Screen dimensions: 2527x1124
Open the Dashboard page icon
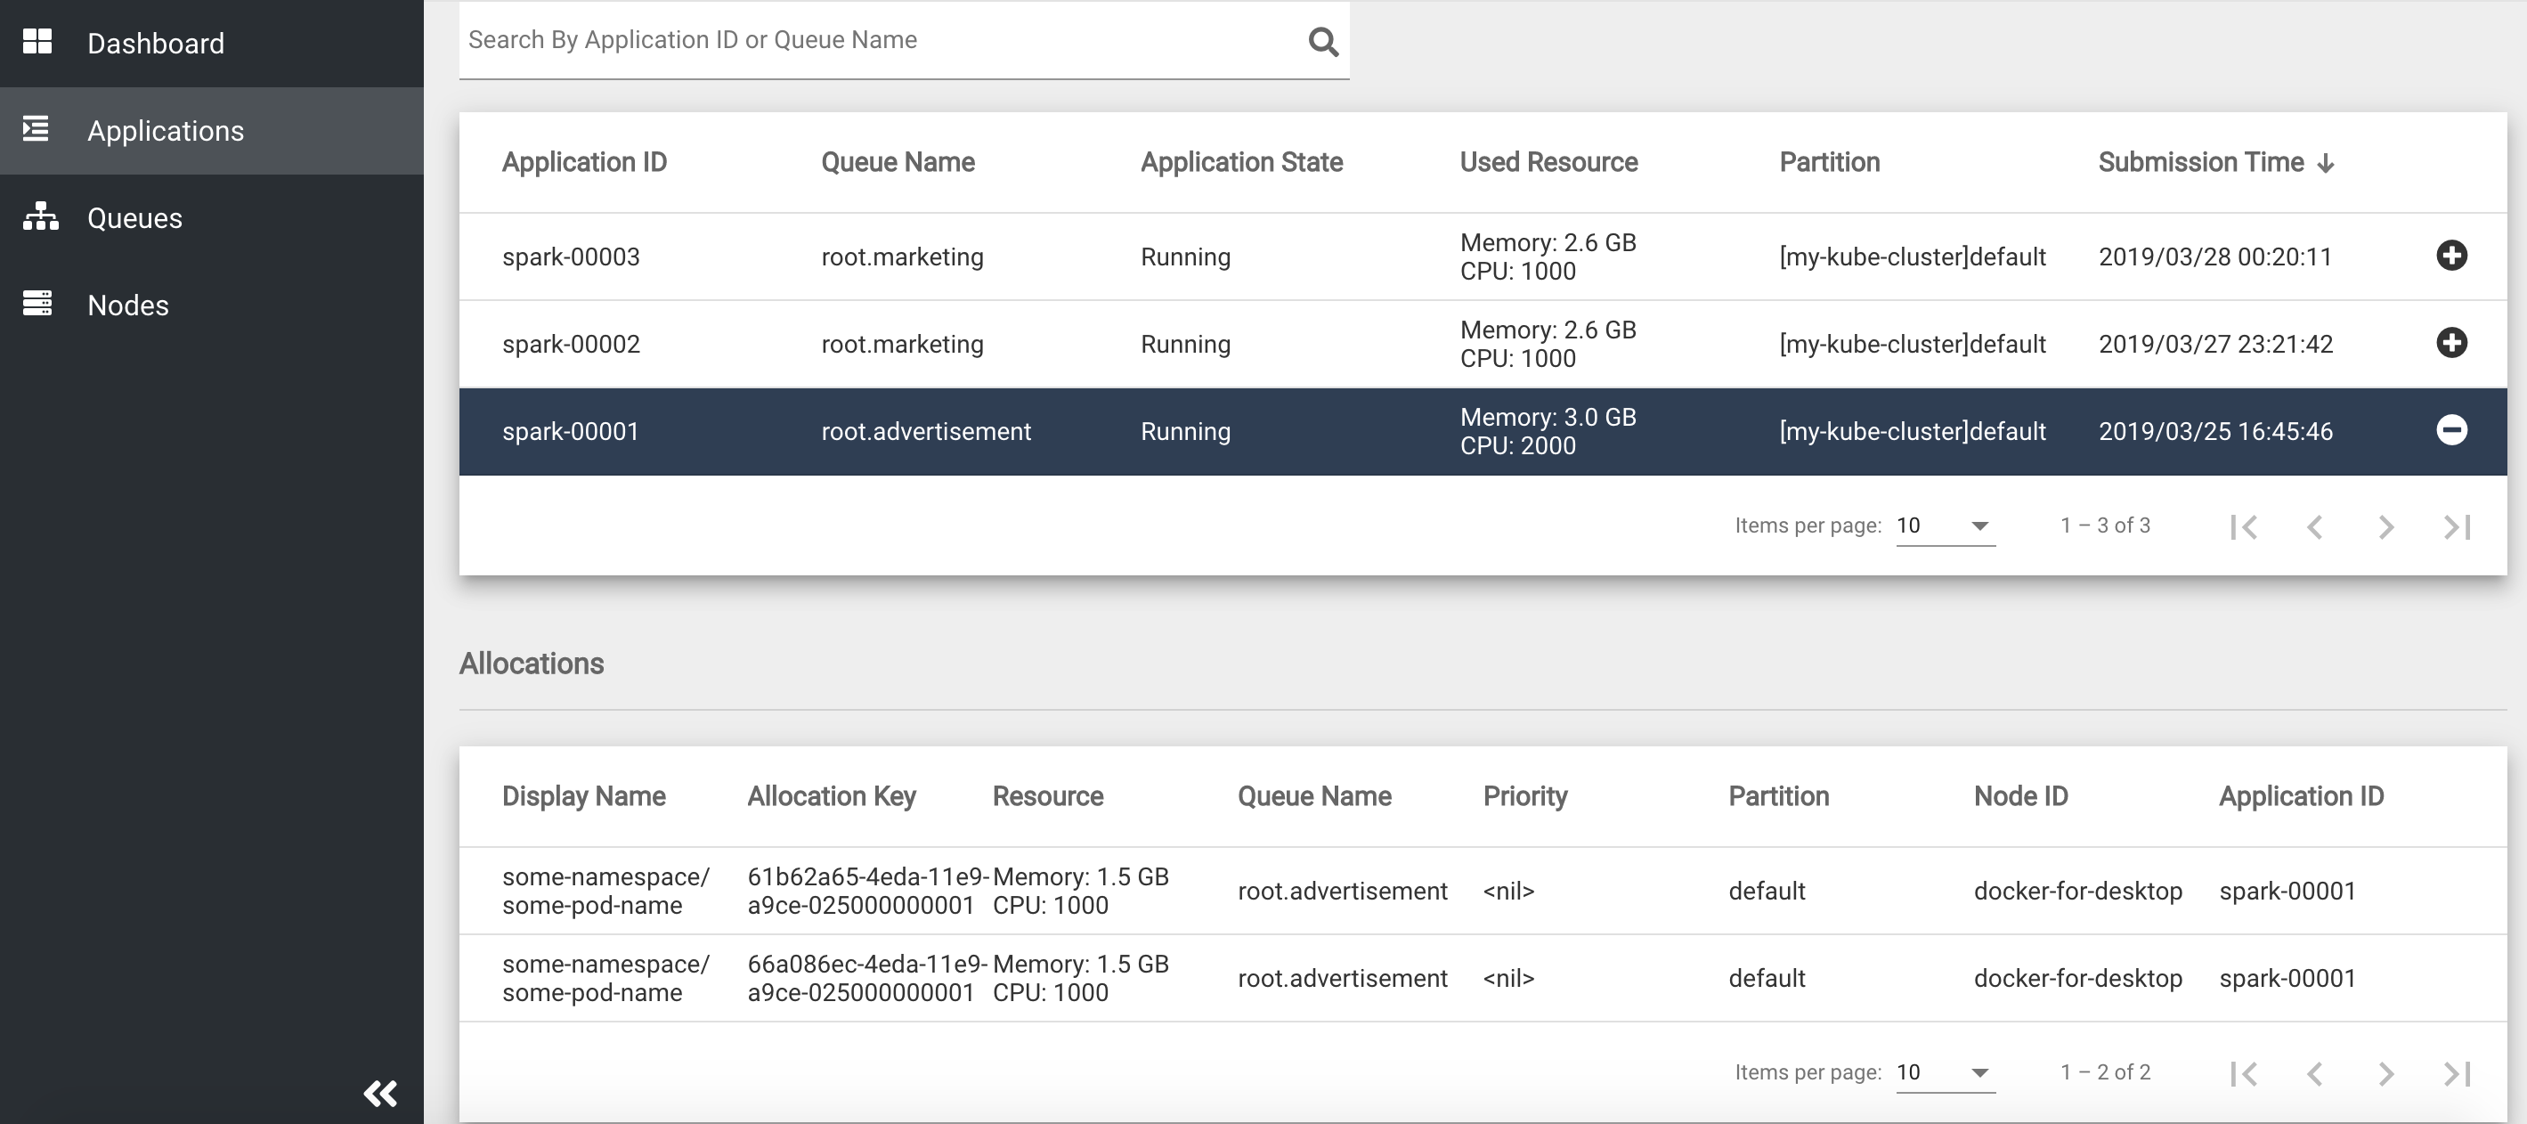pos(37,41)
